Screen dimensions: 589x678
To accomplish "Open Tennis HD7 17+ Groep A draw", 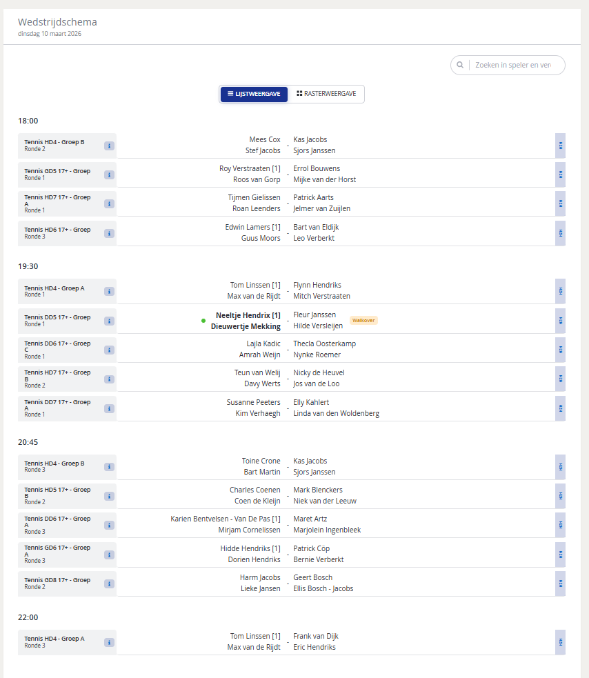I will tap(57, 200).
